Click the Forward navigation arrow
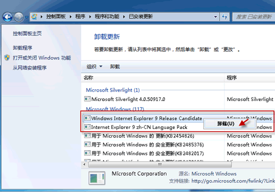 pos(18,17)
